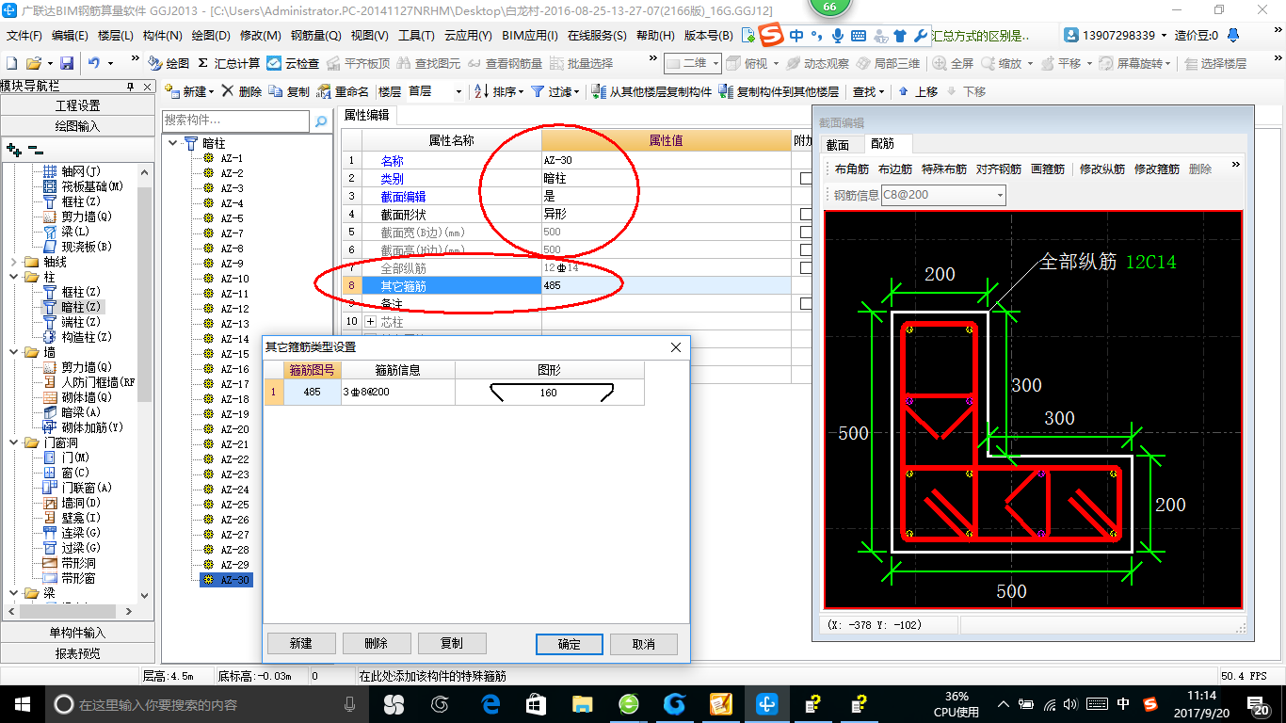Viewport: 1286px width, 723px height.
Task: Click the Windows taskbar search box
Action: (207, 704)
